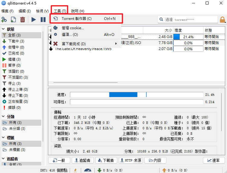Click the gear icon beside 選項

click(x=55, y=34)
